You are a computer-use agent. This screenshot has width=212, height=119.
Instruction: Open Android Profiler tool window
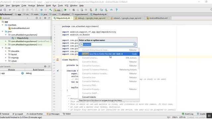tap(35, 114)
